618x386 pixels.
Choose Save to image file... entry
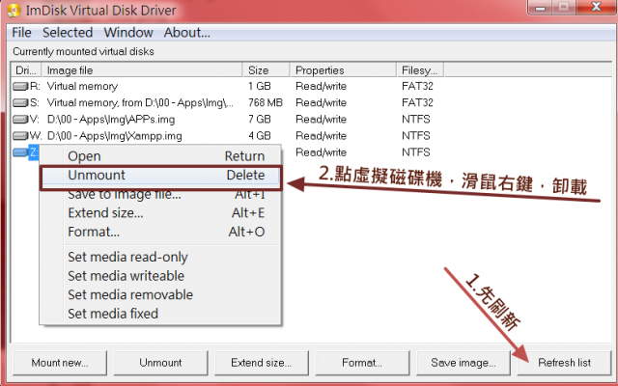pos(160,195)
